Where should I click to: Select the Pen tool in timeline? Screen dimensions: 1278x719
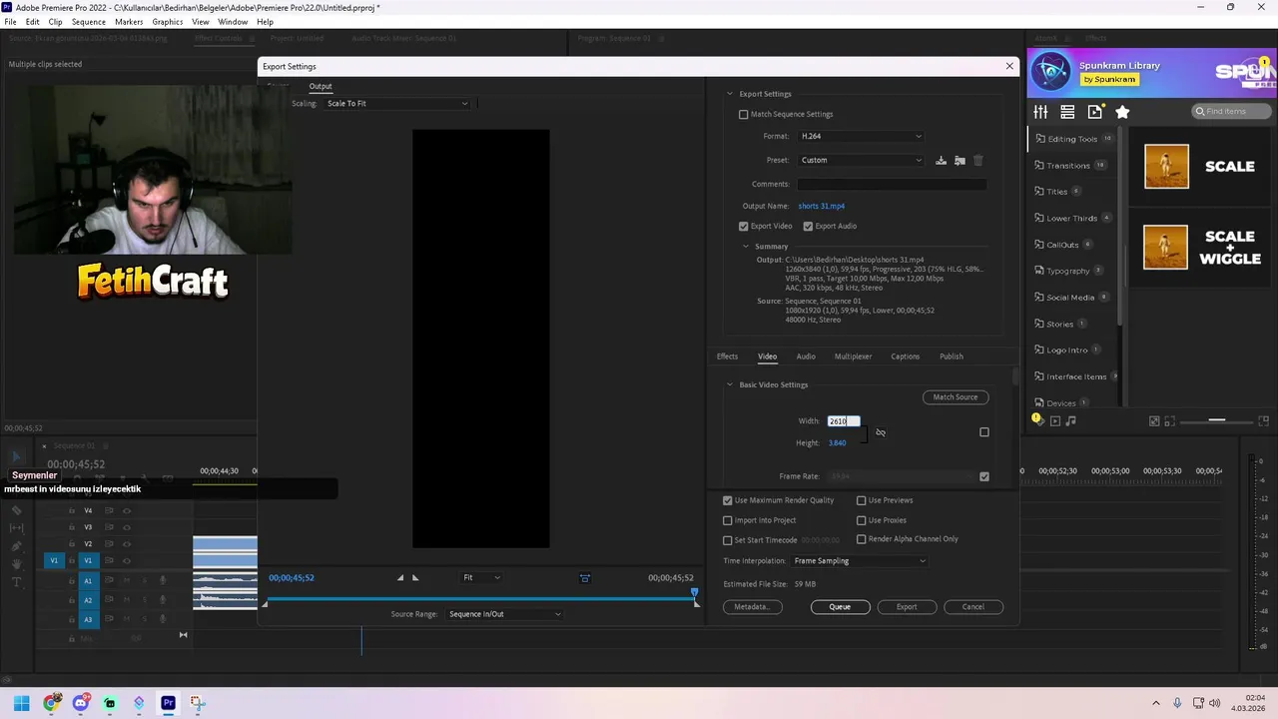tap(16, 546)
